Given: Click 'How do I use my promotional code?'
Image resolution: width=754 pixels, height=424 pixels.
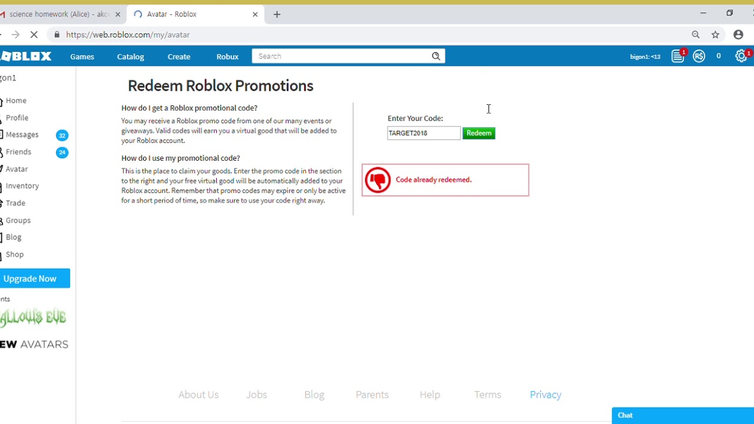Looking at the screenshot, I should tap(181, 158).
